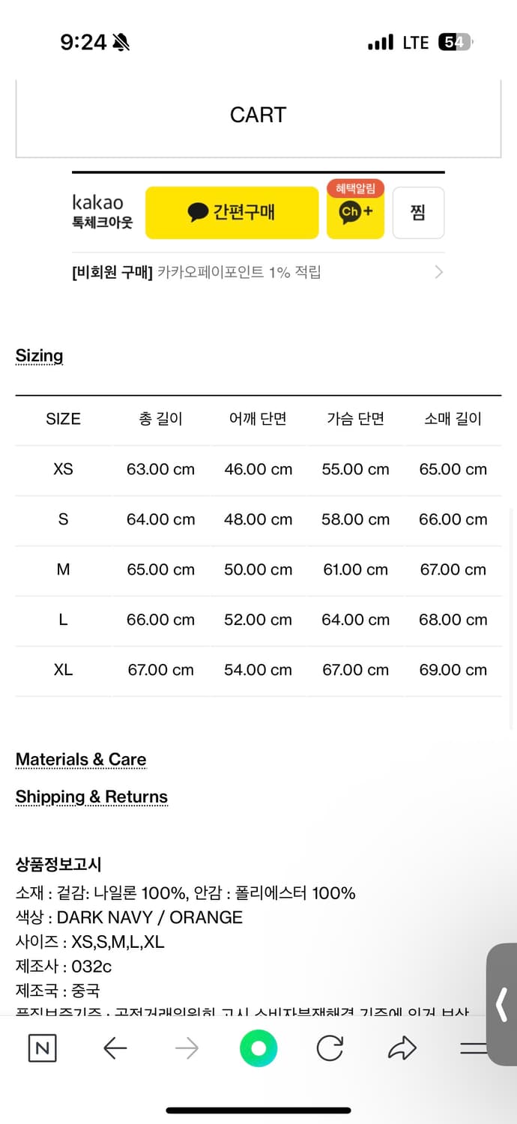Expand the Materials & Care section
517x1124 pixels.
(80, 759)
